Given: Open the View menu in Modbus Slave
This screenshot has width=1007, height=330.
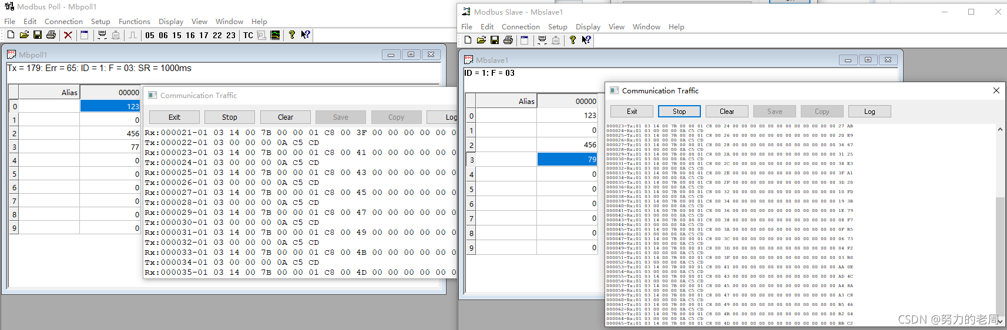Looking at the screenshot, I should pos(616,26).
